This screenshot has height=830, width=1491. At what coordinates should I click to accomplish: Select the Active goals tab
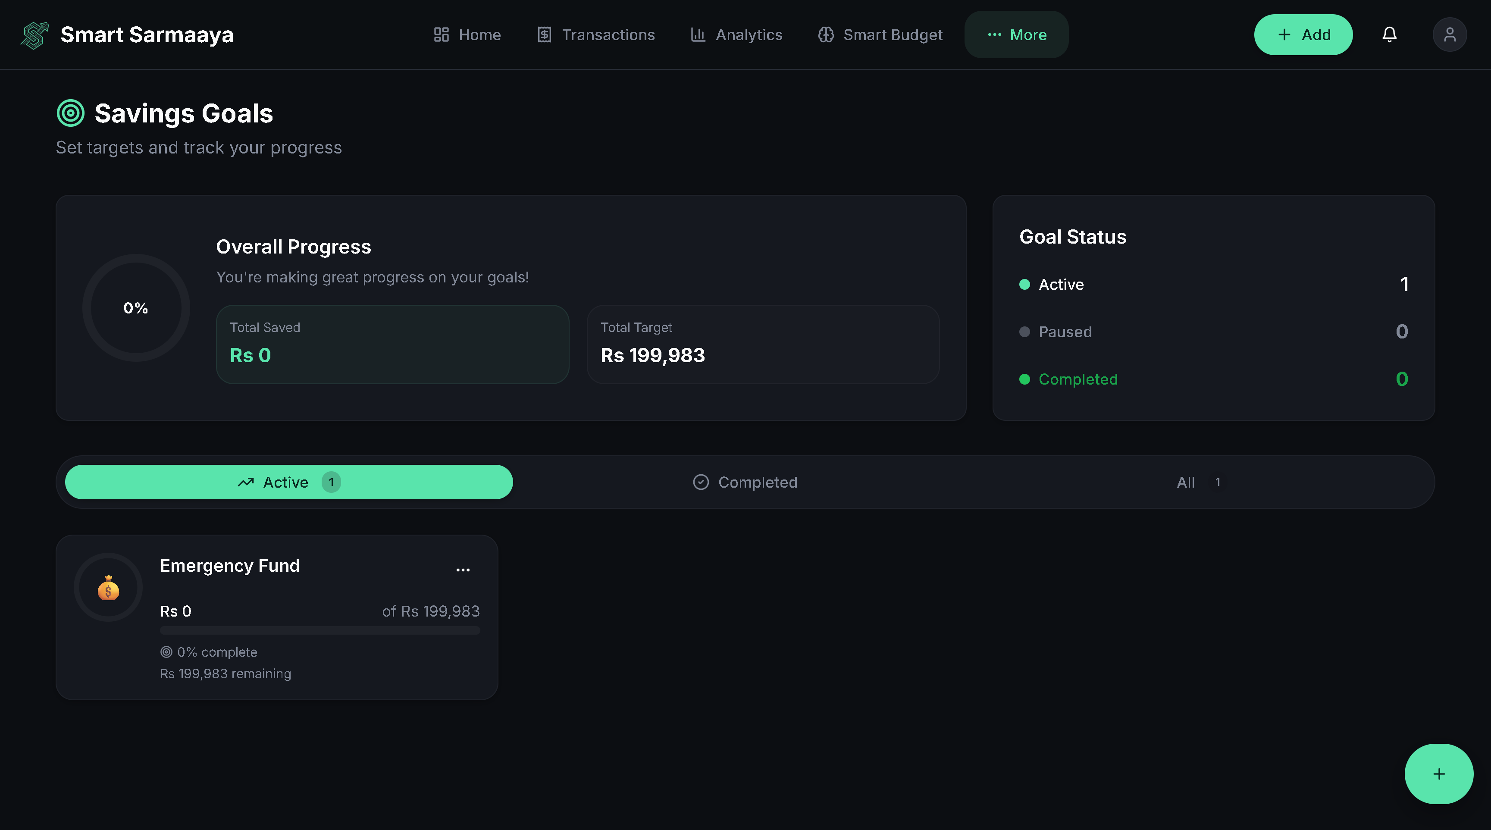[289, 482]
